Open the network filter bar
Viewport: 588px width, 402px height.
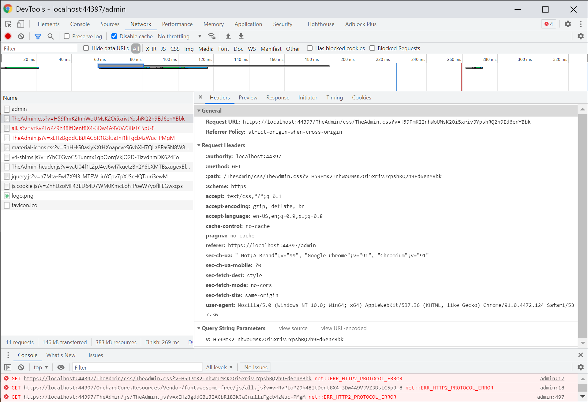[x=38, y=36]
